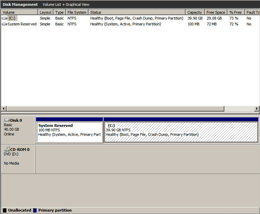Select the (C:) volume row label
Viewport: 260px width, 214px height.
(12, 18)
